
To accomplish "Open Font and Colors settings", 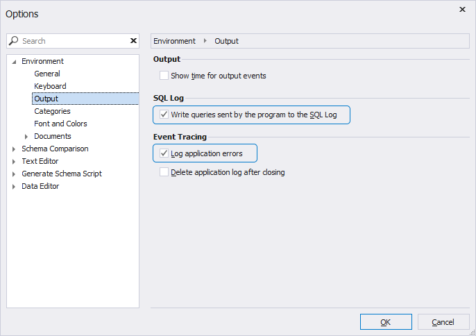I will (60, 124).
